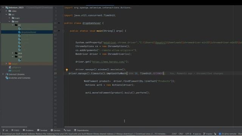Click the java package folder icon
Viewport: 242px width, 136px height.
click(16, 53)
